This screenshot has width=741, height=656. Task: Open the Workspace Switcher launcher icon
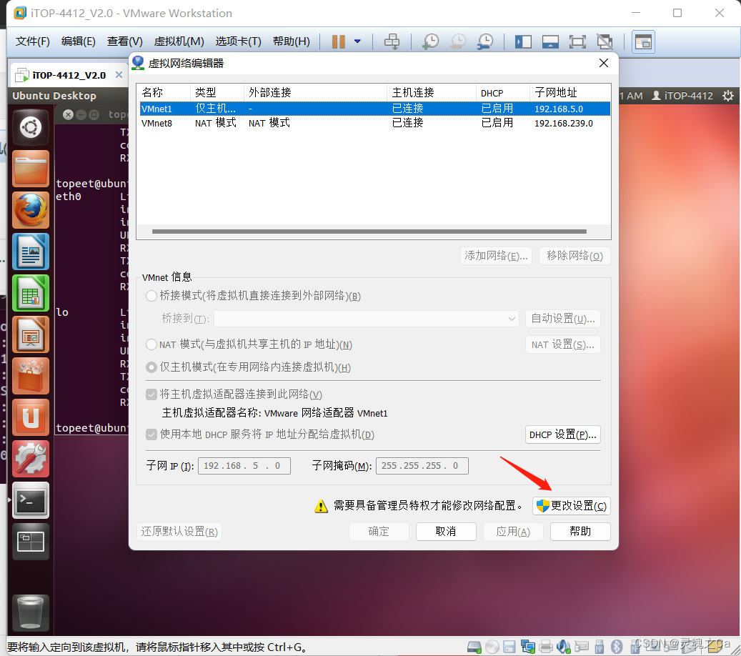tap(31, 542)
